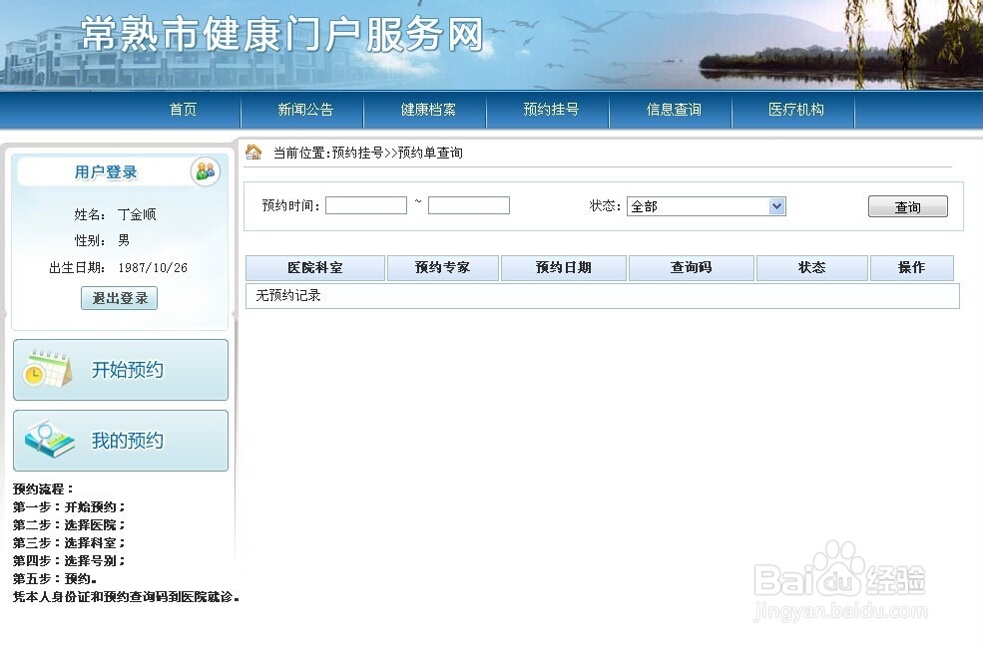Image resolution: width=983 pixels, height=645 pixels.
Task: Click 退出登录 to log out
Action: coord(119,297)
